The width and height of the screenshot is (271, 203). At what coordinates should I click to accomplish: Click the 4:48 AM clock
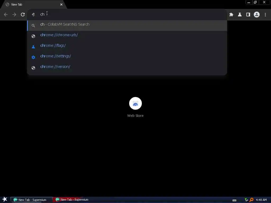(x=261, y=200)
